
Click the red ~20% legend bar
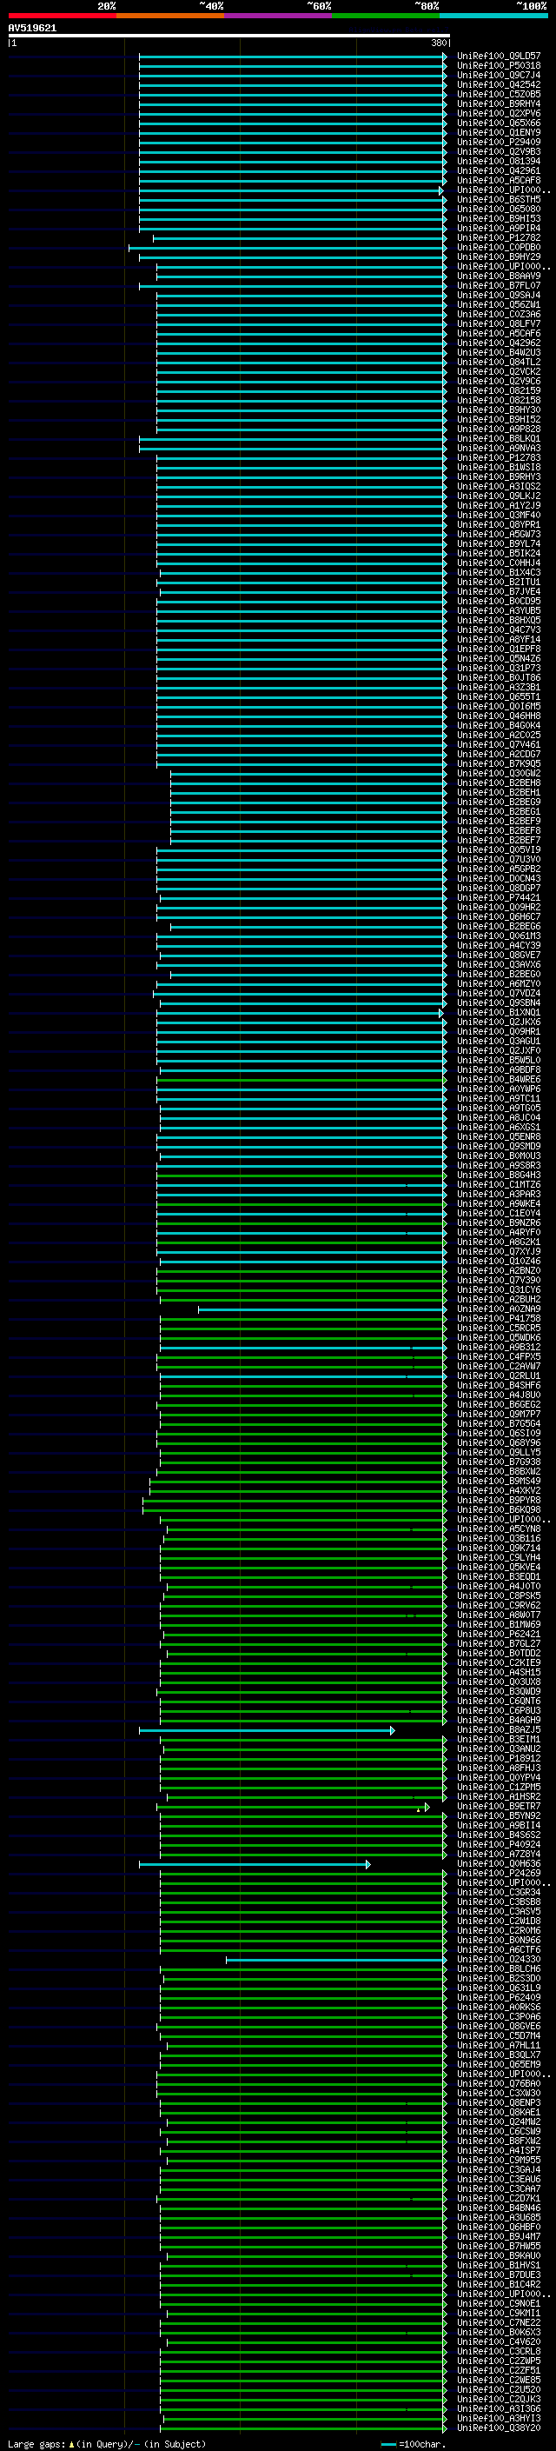pyautogui.click(x=62, y=16)
